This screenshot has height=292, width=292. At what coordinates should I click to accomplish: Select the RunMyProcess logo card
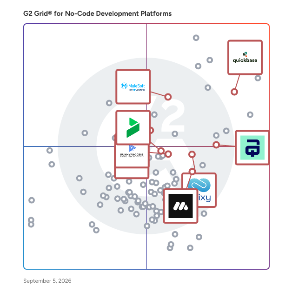[132, 155]
